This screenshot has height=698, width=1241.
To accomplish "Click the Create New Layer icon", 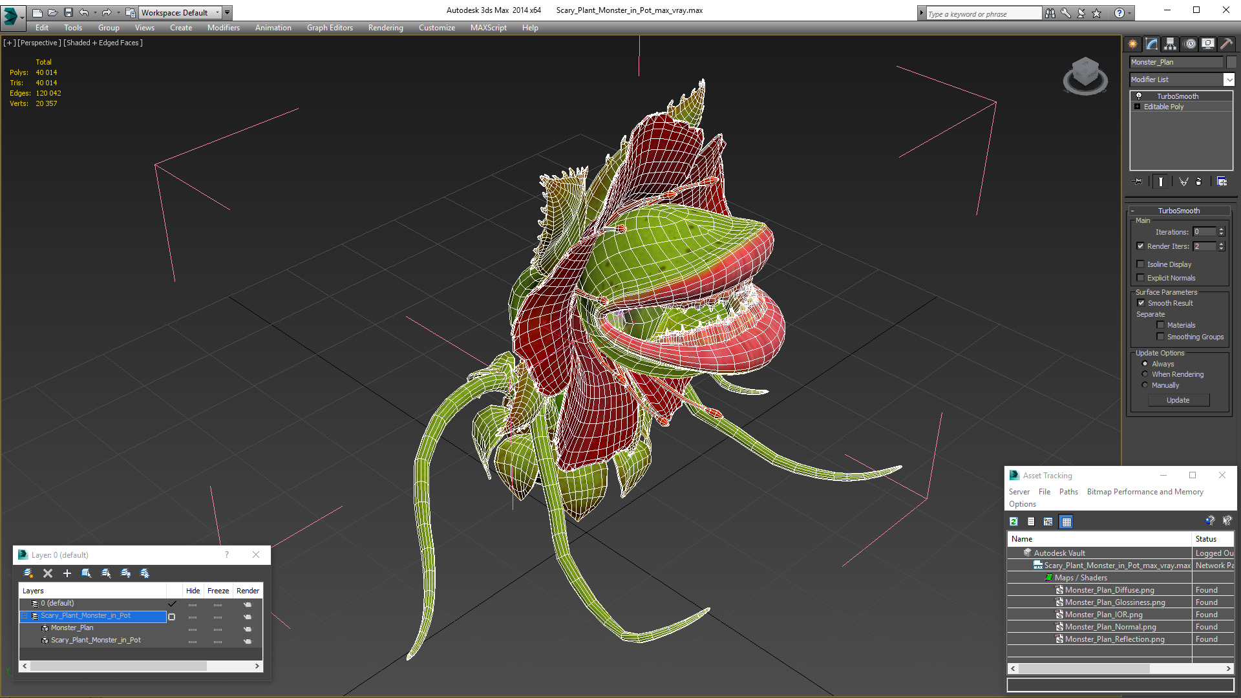I will tap(28, 573).
